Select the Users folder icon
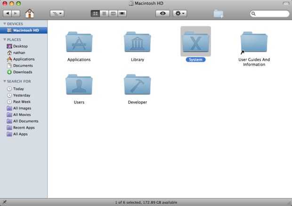This screenshot has width=292, height=206. click(x=79, y=84)
